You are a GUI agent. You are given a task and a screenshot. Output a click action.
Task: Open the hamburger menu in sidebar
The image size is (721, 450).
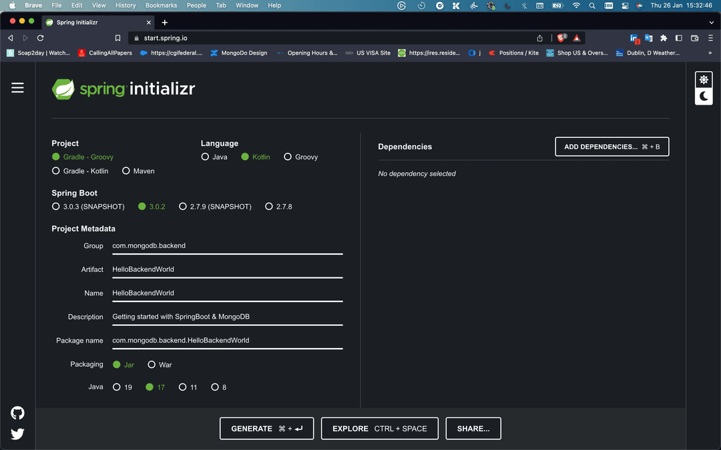[x=17, y=88]
